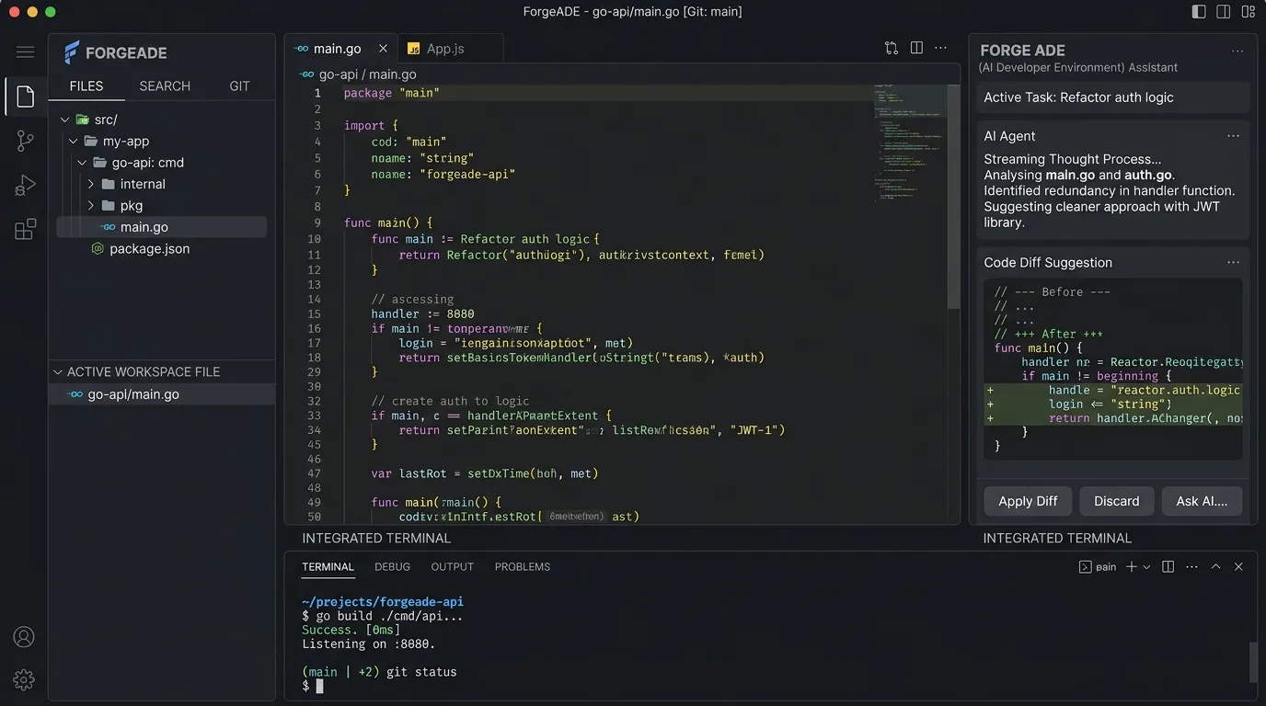The width and height of the screenshot is (1266, 706).
Task: Click the 'Active Task: Refactor auth logic' bar
Action: coord(1113,97)
